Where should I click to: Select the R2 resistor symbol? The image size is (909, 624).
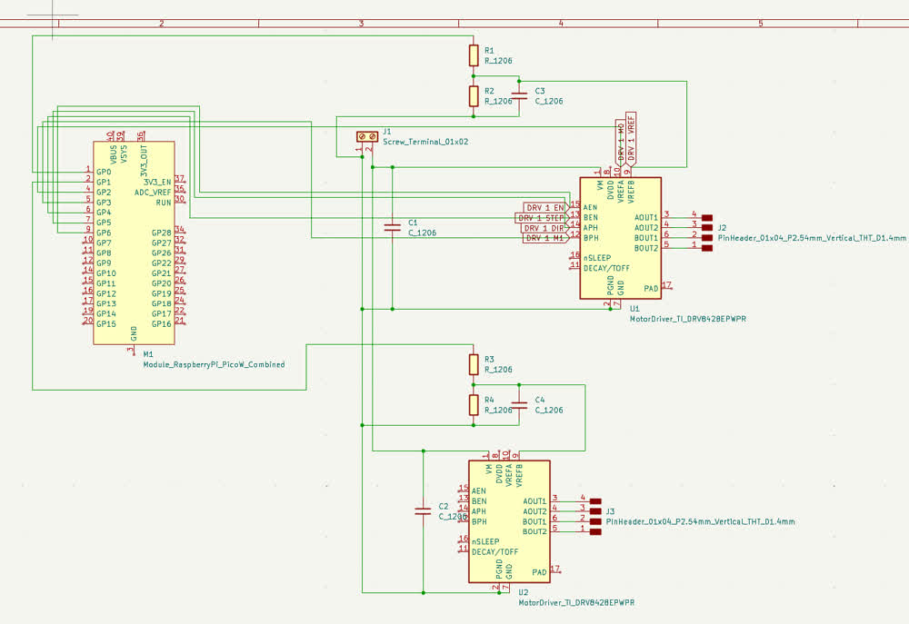(x=473, y=96)
